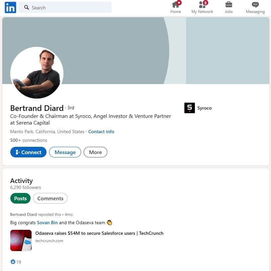
Task: Click the Bertrand Diard name heading
Action: pyautogui.click(x=37, y=108)
